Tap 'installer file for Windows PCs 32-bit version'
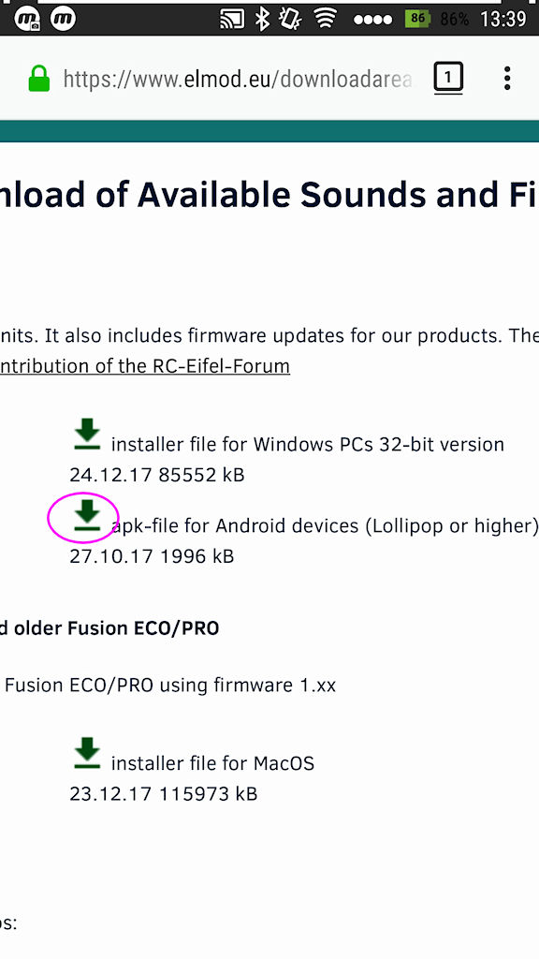 [307, 444]
